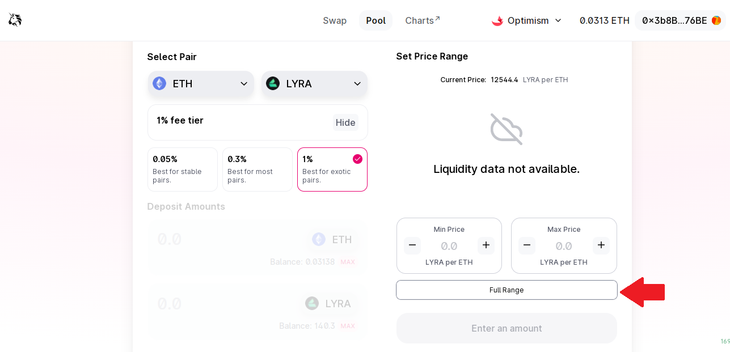Click the wallet avatar icon beside the address

(x=716, y=20)
